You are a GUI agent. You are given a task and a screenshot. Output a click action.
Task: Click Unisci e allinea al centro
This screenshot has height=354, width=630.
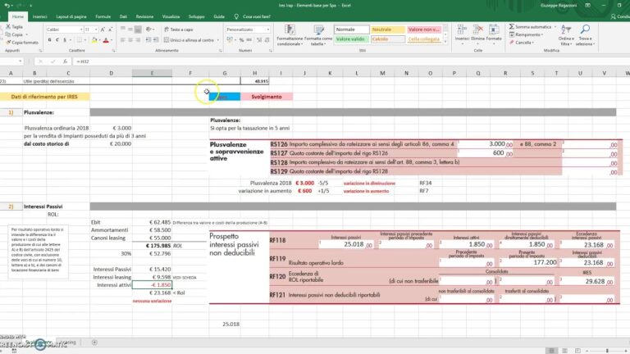[x=189, y=40]
